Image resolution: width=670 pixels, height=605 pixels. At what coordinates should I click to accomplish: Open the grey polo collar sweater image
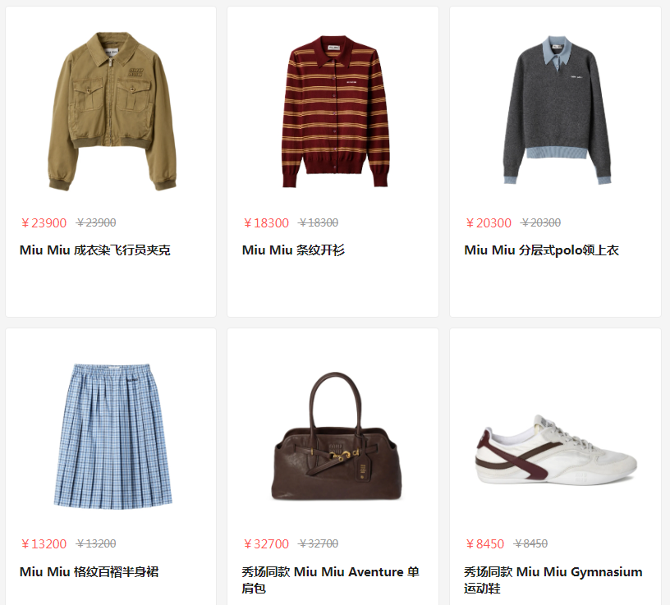[x=558, y=110]
